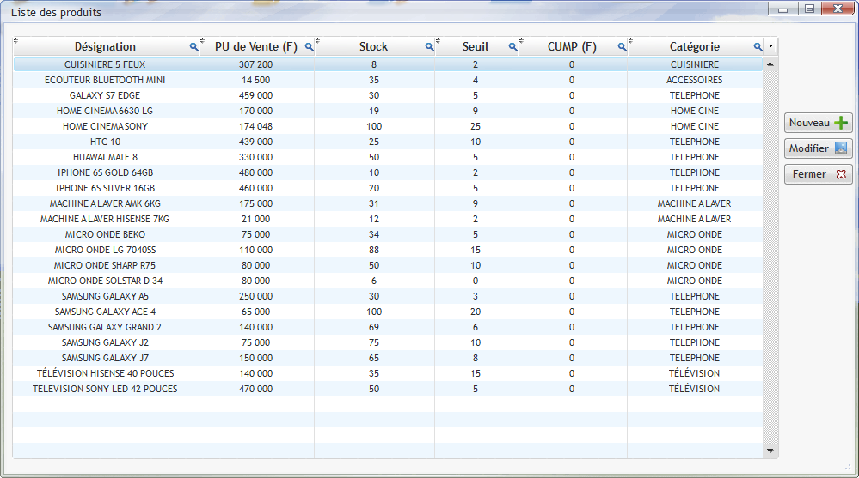Image resolution: width=859 pixels, height=478 pixels.
Task: Click the Fermer button
Action: 818,174
